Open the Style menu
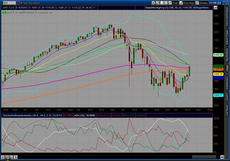This screenshot has width=230, height=161. click(x=173, y=3)
